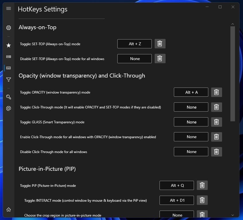Image resolution: width=243 pixels, height=220 pixels.
Task: Edit the Alt + D1 INTERACT mode hotkey
Action: (177, 200)
